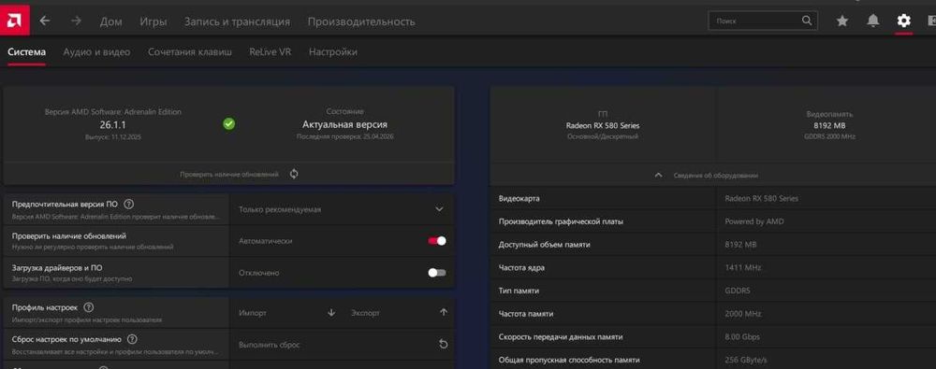Click the Тип памяти row label
This screenshot has height=369, width=936.
click(x=519, y=291)
